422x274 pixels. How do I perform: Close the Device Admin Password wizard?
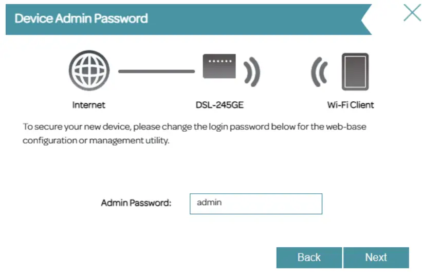coord(412,14)
